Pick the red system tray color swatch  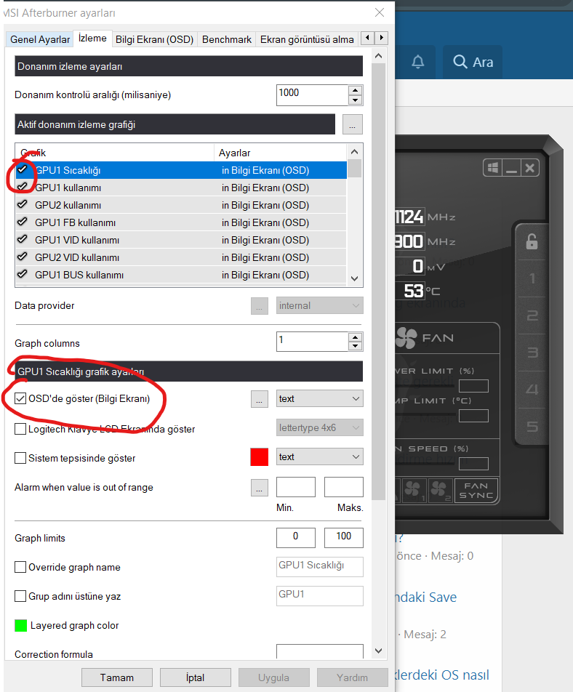pyautogui.click(x=259, y=456)
